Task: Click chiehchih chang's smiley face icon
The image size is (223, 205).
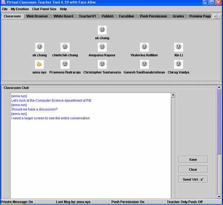Action: coord(65,47)
